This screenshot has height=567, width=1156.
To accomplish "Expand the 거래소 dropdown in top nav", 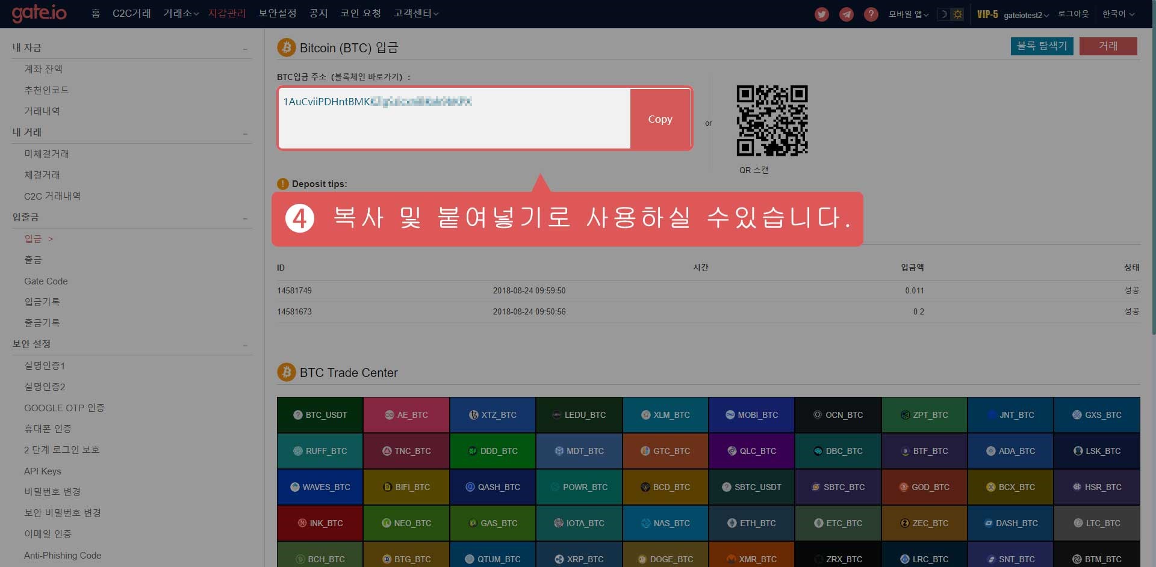I will coord(181,13).
